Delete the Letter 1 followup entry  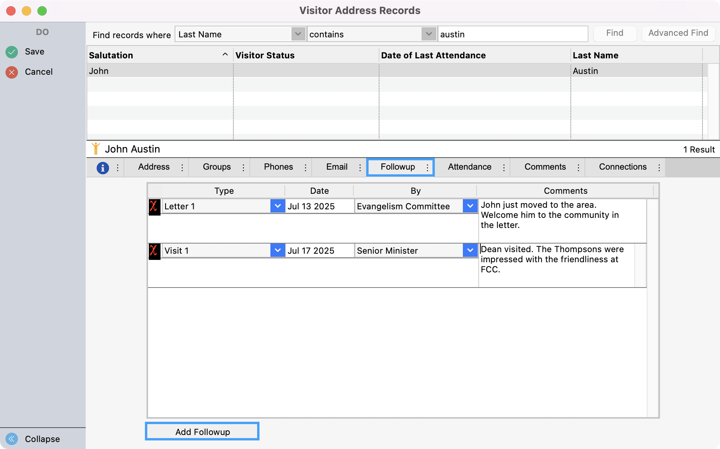[154, 206]
